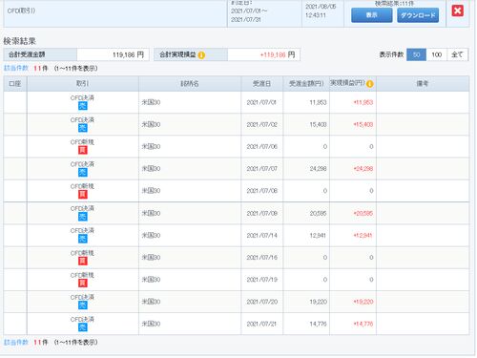477x358 pixels.
Task: Click the 該当件数 label below the table
Action: 16,342
